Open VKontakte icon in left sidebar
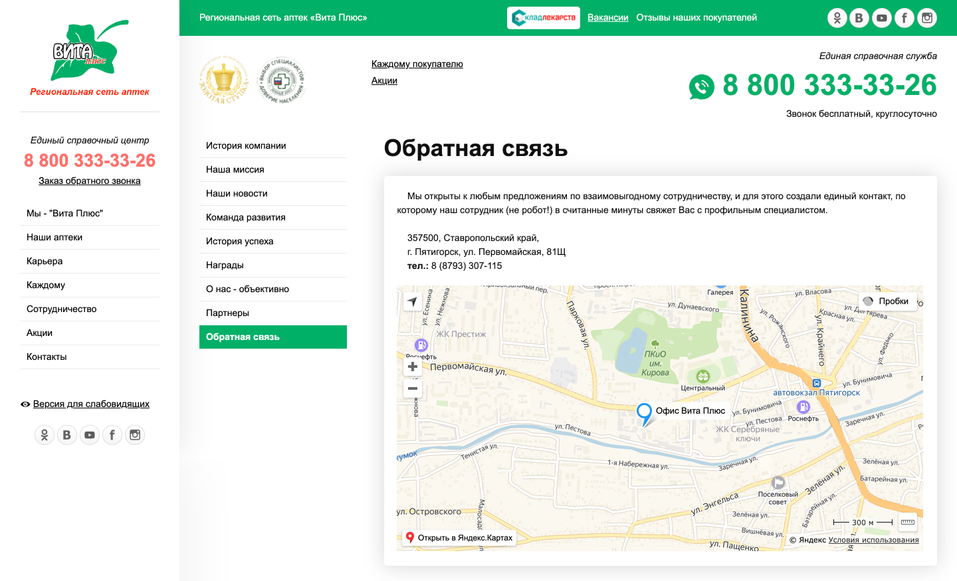The image size is (957, 581). coord(67,435)
